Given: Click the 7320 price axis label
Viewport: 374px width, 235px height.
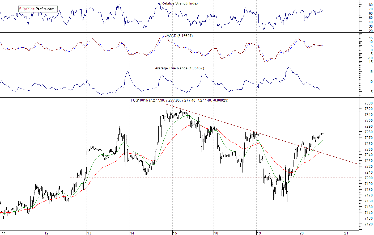Looking at the screenshot, I should (x=369, y=109).
